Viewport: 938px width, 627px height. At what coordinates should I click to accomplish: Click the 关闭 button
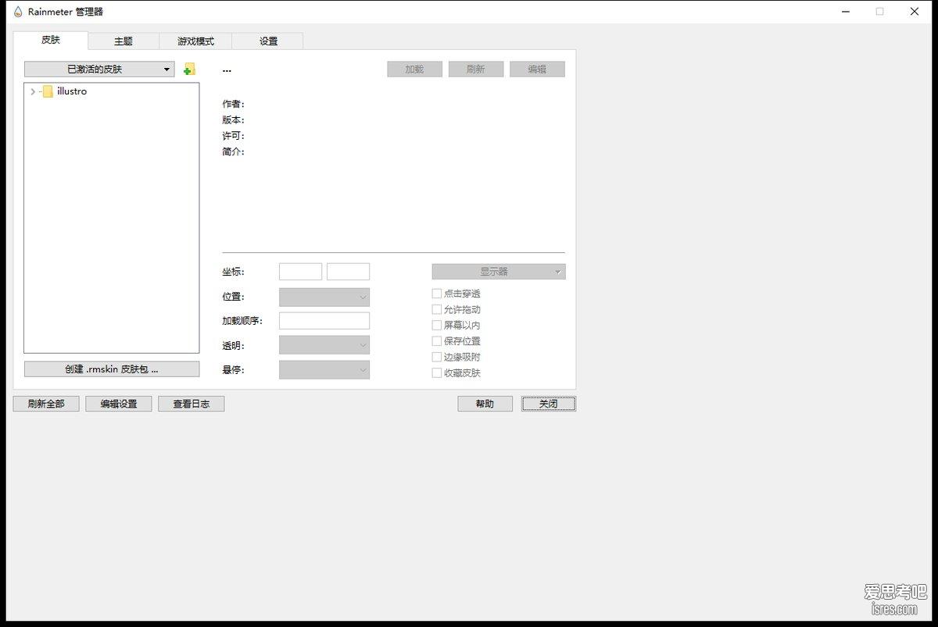[x=549, y=404]
